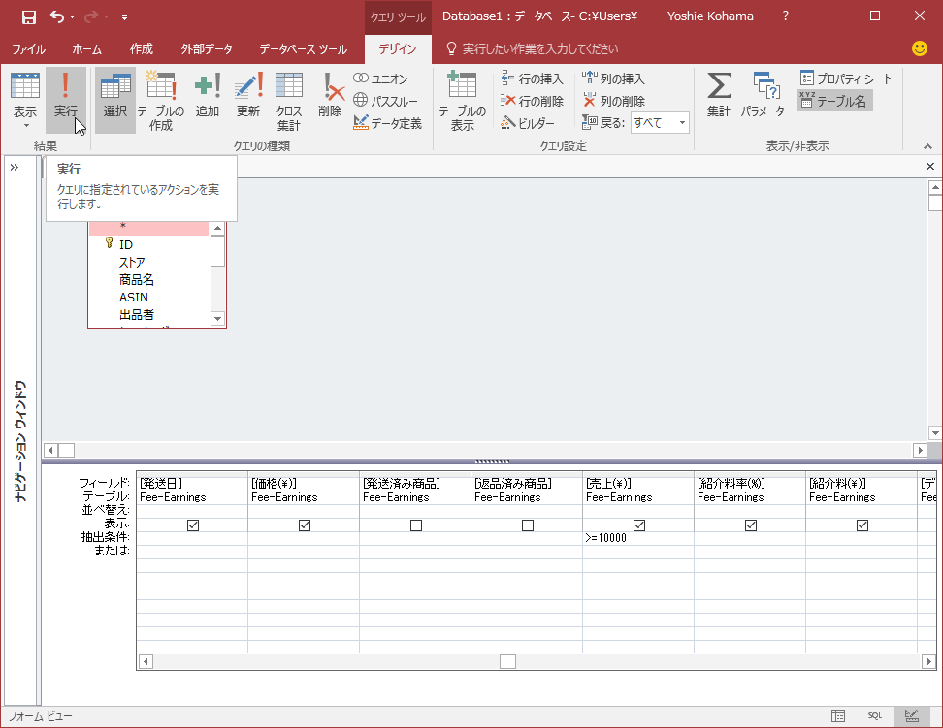Image resolution: width=943 pixels, height=728 pixels.
Task: Select the テーブルの作成 query type
Action: tap(161, 100)
